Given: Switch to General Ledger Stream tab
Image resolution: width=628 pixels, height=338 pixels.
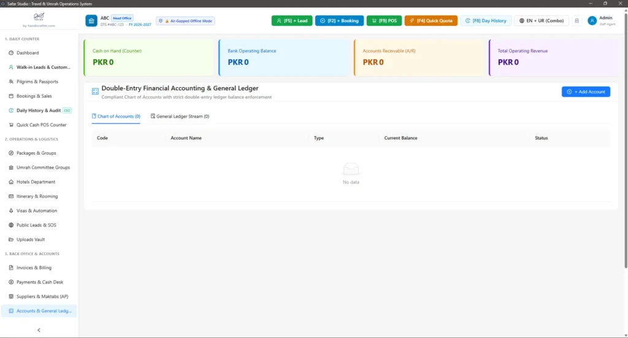Looking at the screenshot, I should [180, 116].
